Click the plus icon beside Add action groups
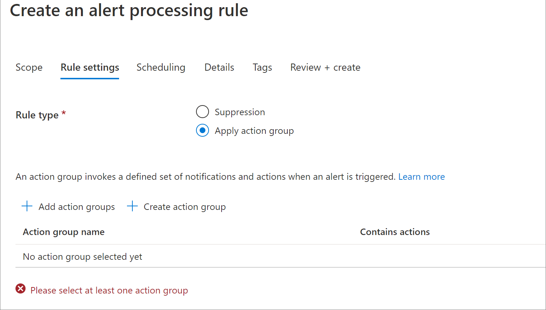 (x=27, y=206)
